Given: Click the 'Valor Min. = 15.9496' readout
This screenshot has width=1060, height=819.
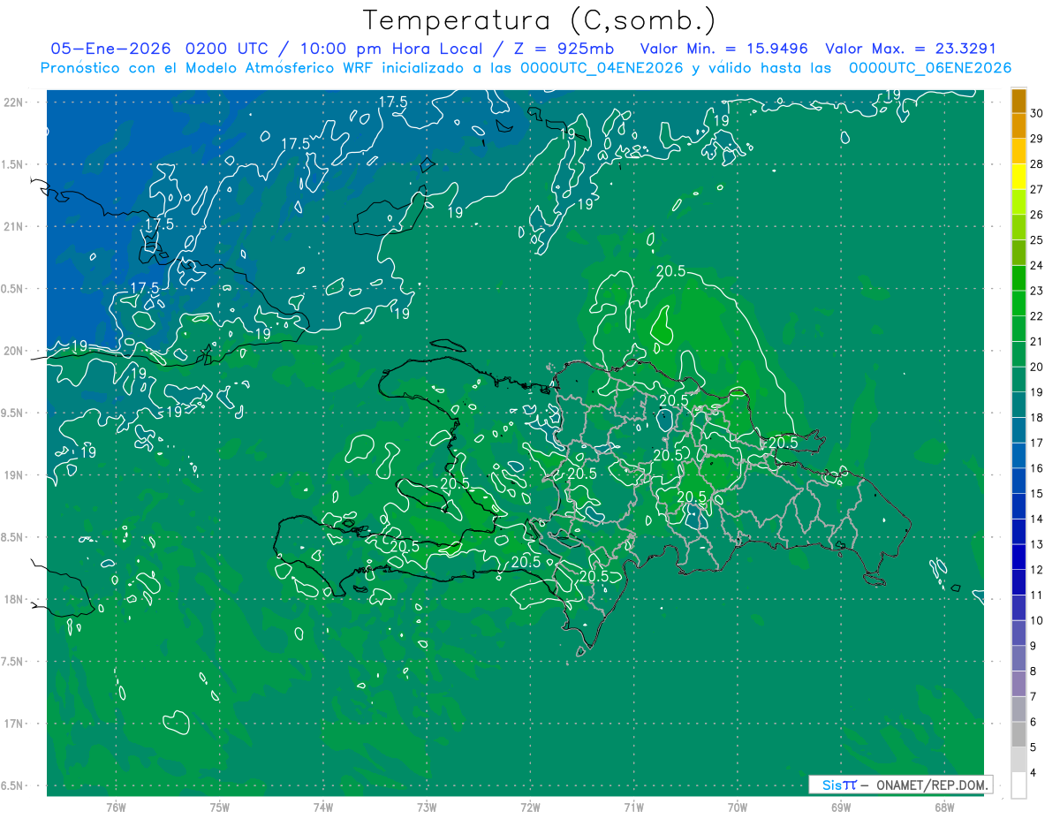Looking at the screenshot, I should point(723,49).
